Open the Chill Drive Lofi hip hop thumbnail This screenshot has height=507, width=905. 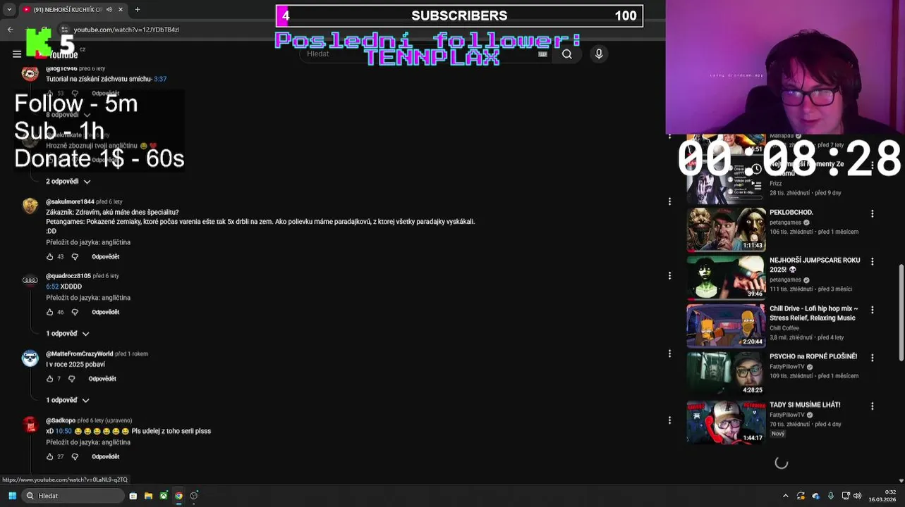(726, 326)
